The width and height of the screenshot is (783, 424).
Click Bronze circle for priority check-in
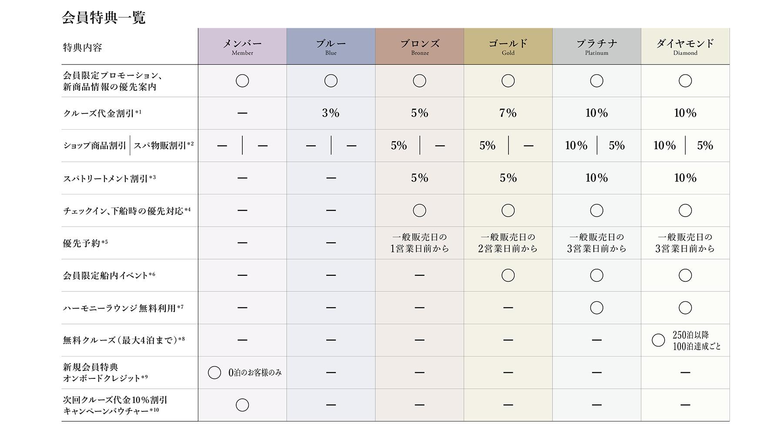click(x=419, y=210)
